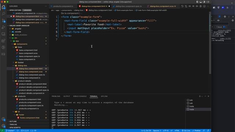Screen dimensions: 235x132
Task: Click master branch in status bar
Action: point(10,131)
